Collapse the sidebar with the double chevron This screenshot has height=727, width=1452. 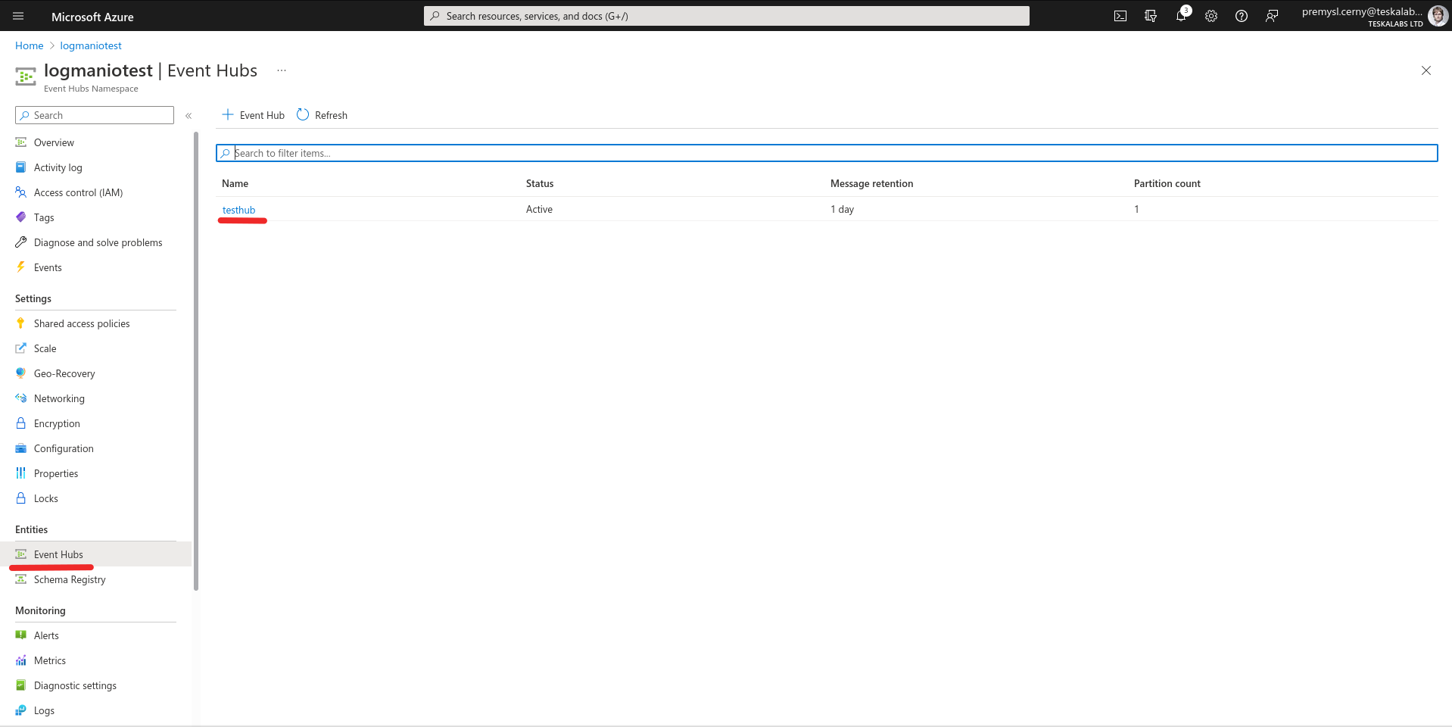click(189, 116)
